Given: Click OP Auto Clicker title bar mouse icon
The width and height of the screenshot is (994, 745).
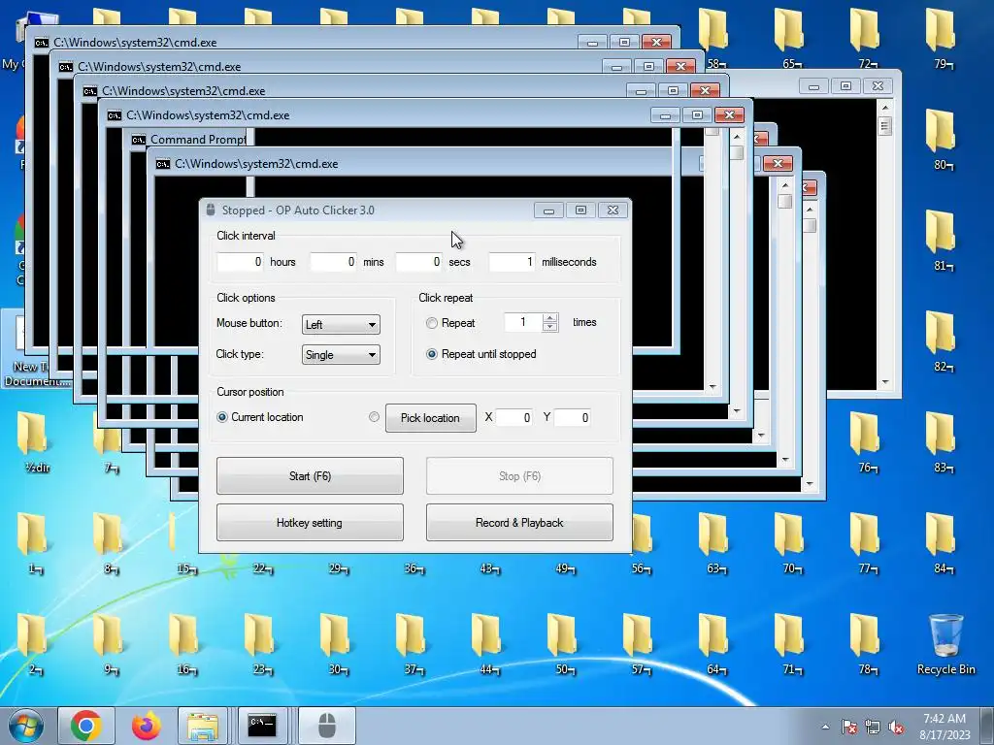Looking at the screenshot, I should 211,211.
